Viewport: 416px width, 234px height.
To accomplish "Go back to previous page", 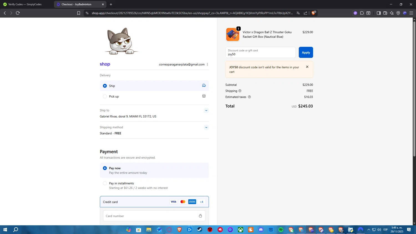I will click(x=5, y=13).
